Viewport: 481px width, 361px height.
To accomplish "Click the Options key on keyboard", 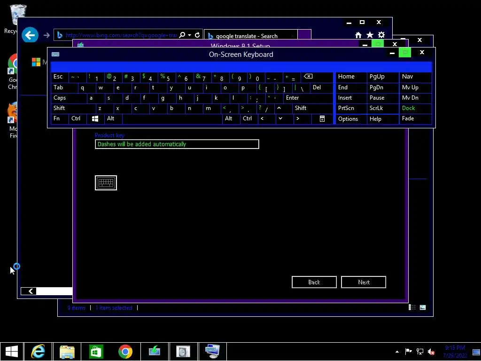I will point(350,119).
